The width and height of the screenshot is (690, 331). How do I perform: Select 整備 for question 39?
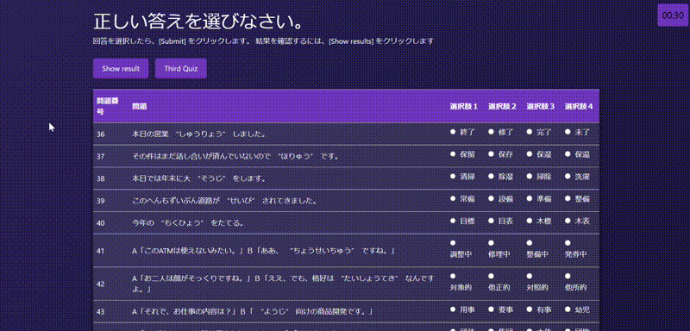(568, 199)
